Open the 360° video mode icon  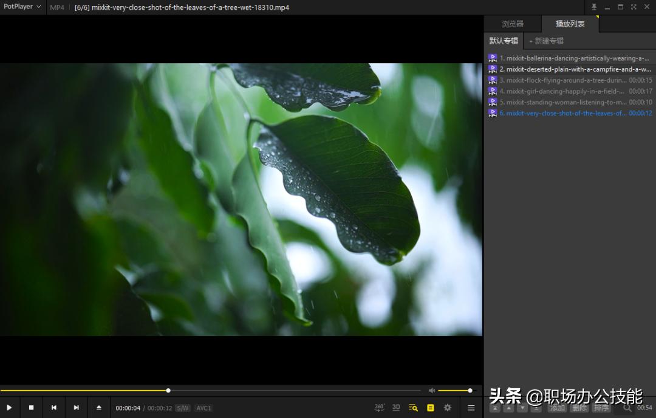coord(379,407)
